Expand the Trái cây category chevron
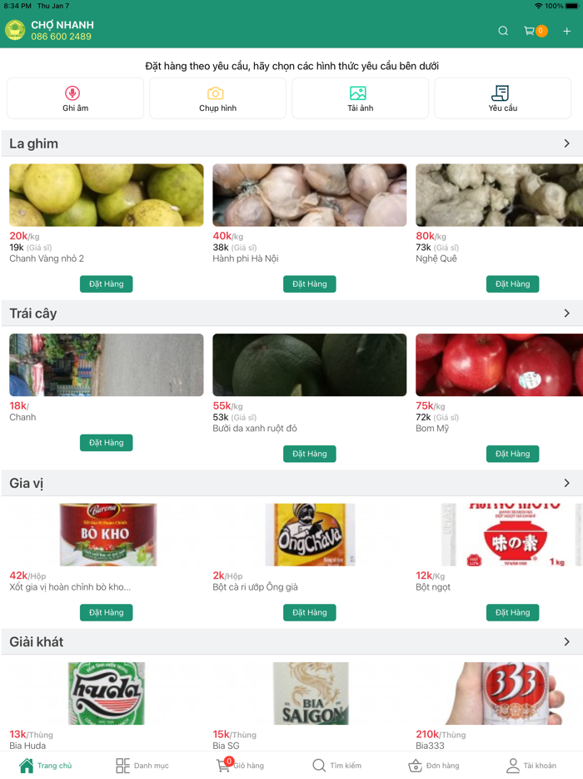The image size is (583, 779). pos(566,314)
